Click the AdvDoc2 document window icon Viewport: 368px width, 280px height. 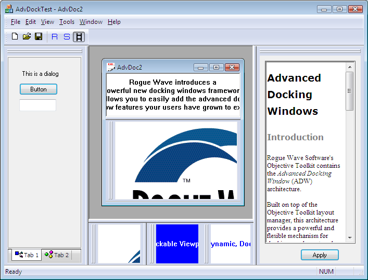tap(111, 67)
